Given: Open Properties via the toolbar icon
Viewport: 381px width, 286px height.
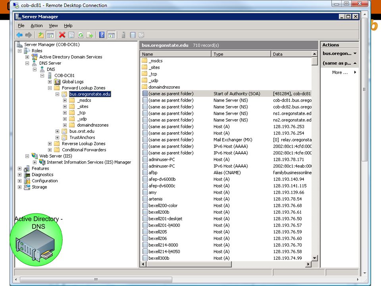Looking at the screenshot, I should pos(71,35).
